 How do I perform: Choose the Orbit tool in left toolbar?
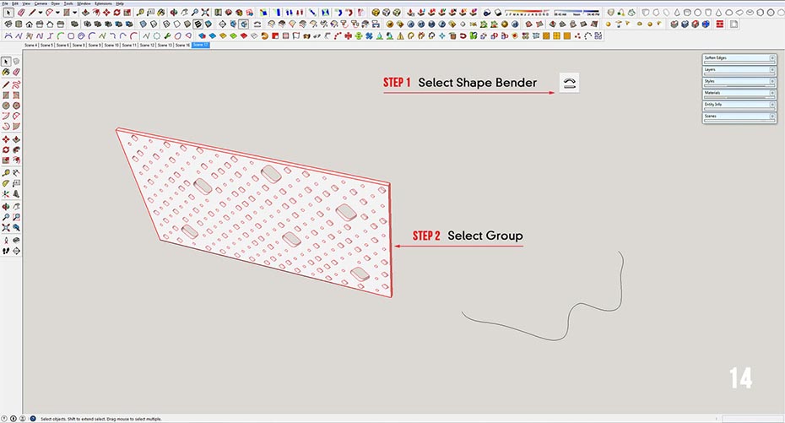pos(6,205)
